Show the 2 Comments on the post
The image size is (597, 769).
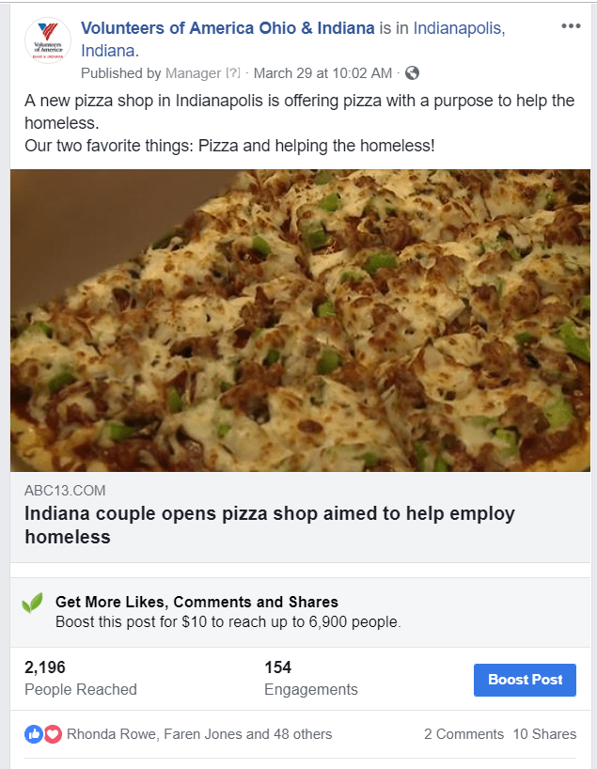coord(463,734)
